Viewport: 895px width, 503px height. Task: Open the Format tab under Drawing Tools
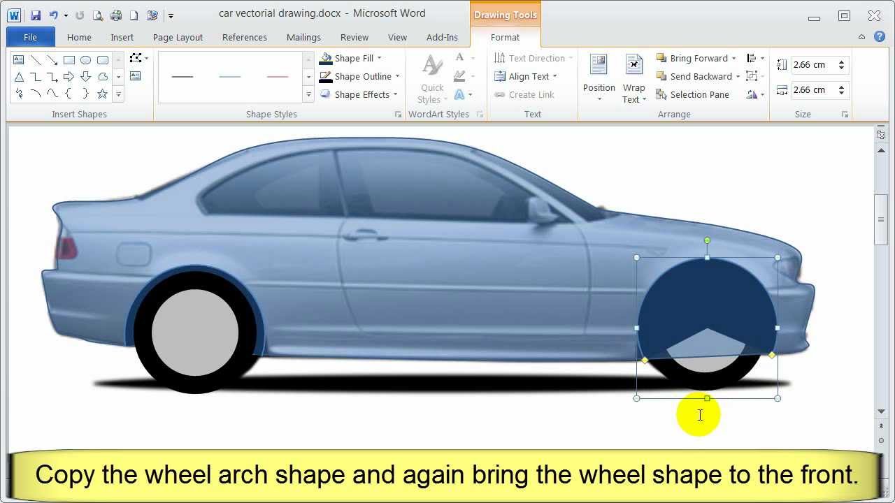pos(504,37)
